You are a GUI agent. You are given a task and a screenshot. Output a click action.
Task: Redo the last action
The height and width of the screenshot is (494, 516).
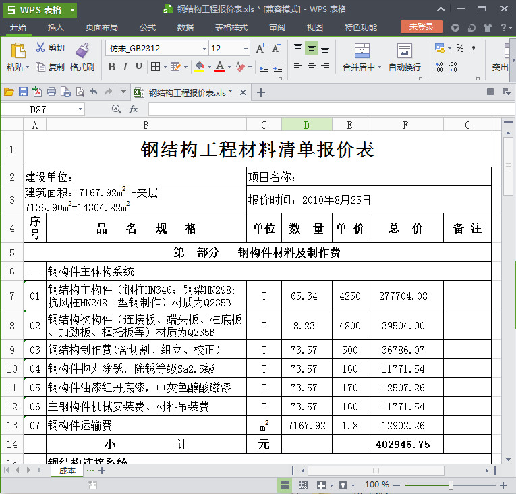click(109, 92)
